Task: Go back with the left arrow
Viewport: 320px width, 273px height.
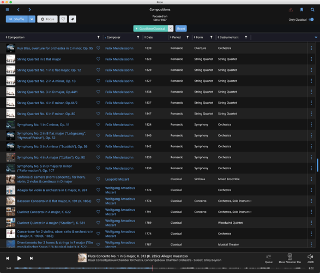Action: 19,10
